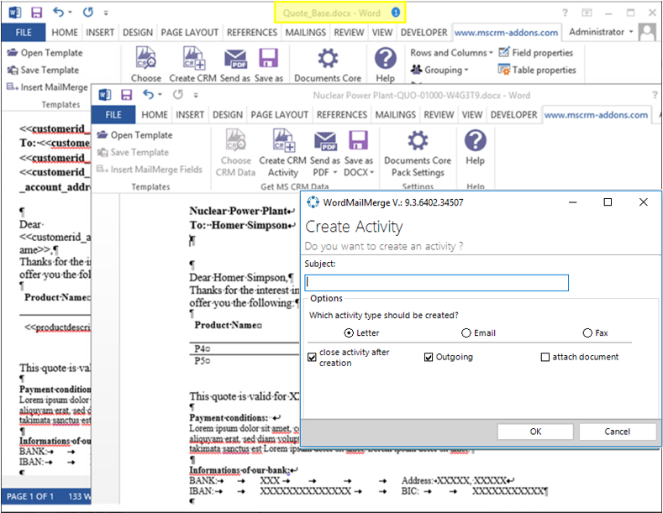Open VIEW tab in back Word window
This screenshot has height=513, width=663.
(381, 33)
